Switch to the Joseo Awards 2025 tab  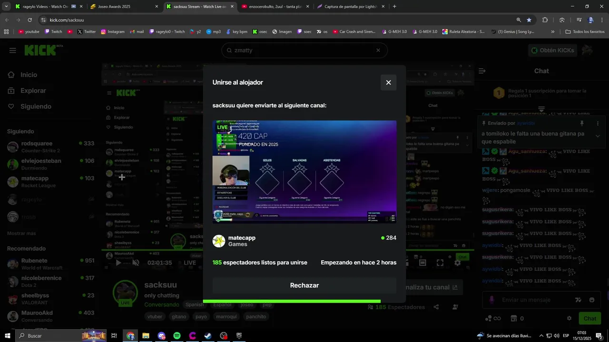coord(125,7)
